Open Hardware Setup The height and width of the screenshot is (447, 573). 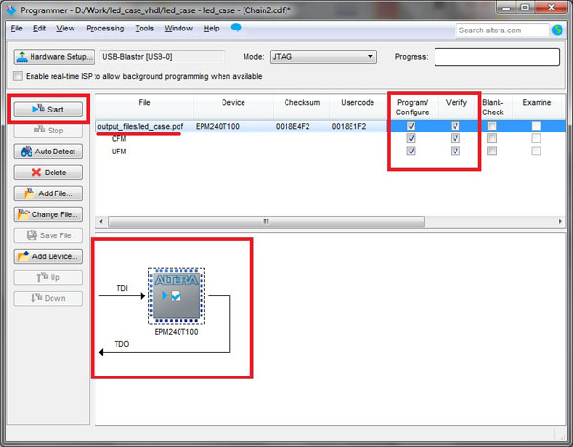coord(54,57)
